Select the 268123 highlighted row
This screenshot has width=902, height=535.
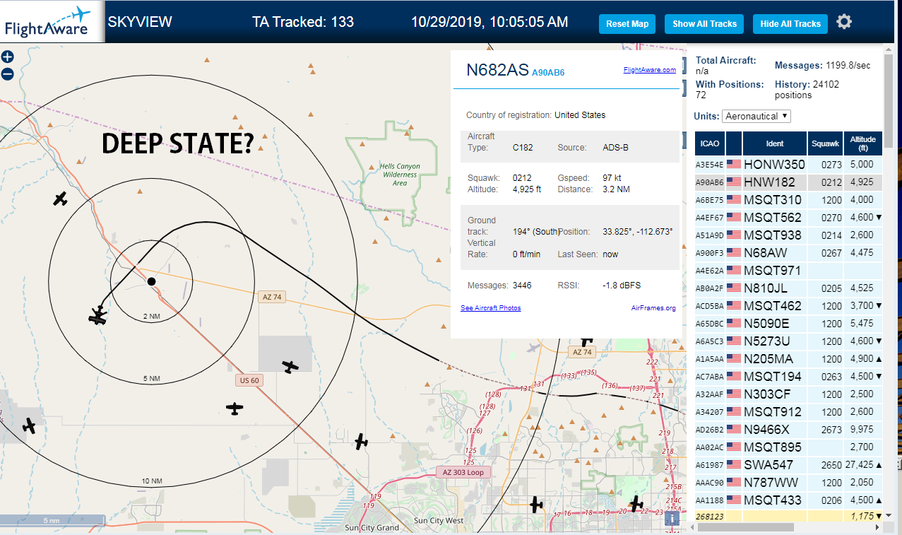789,516
